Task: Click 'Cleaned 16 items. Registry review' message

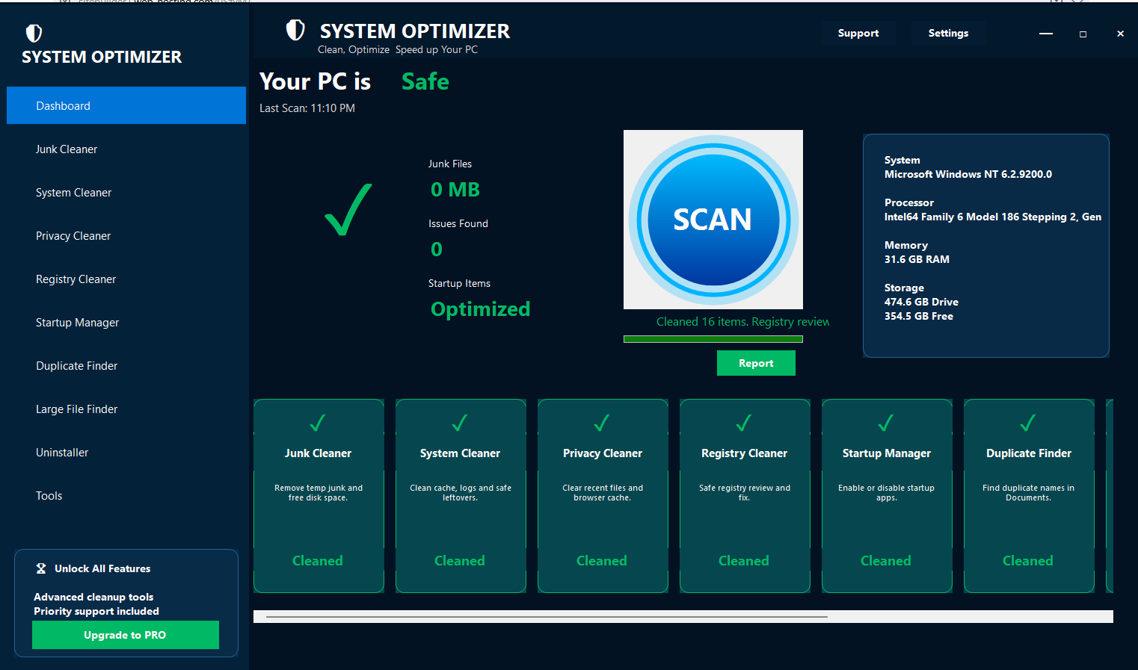Action: coord(743,322)
